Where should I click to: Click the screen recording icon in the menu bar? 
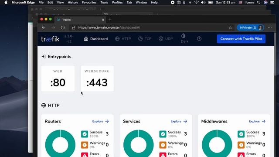tap(173, 3)
